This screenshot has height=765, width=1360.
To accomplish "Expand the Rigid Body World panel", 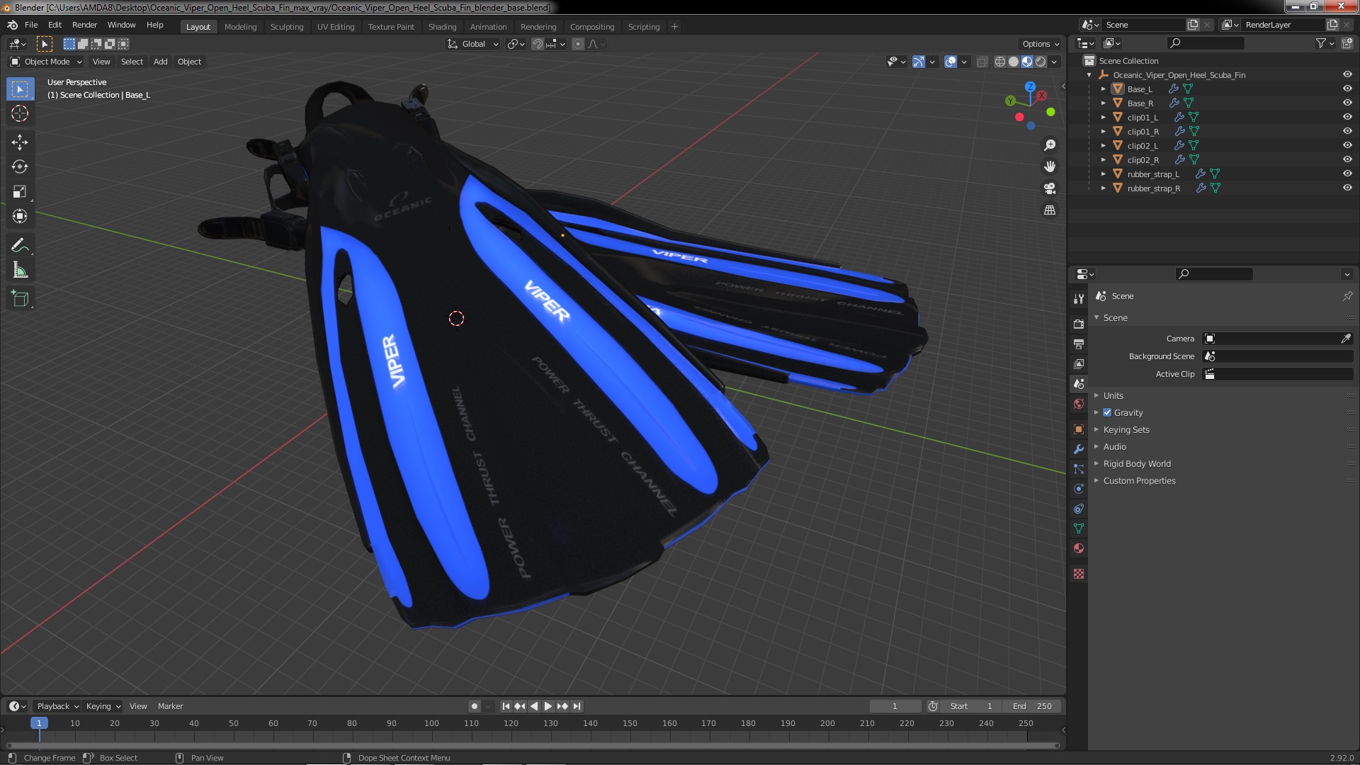I will pyautogui.click(x=1137, y=463).
